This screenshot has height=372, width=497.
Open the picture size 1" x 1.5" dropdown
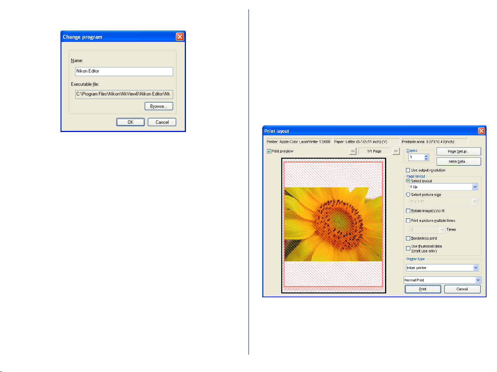coord(475,201)
